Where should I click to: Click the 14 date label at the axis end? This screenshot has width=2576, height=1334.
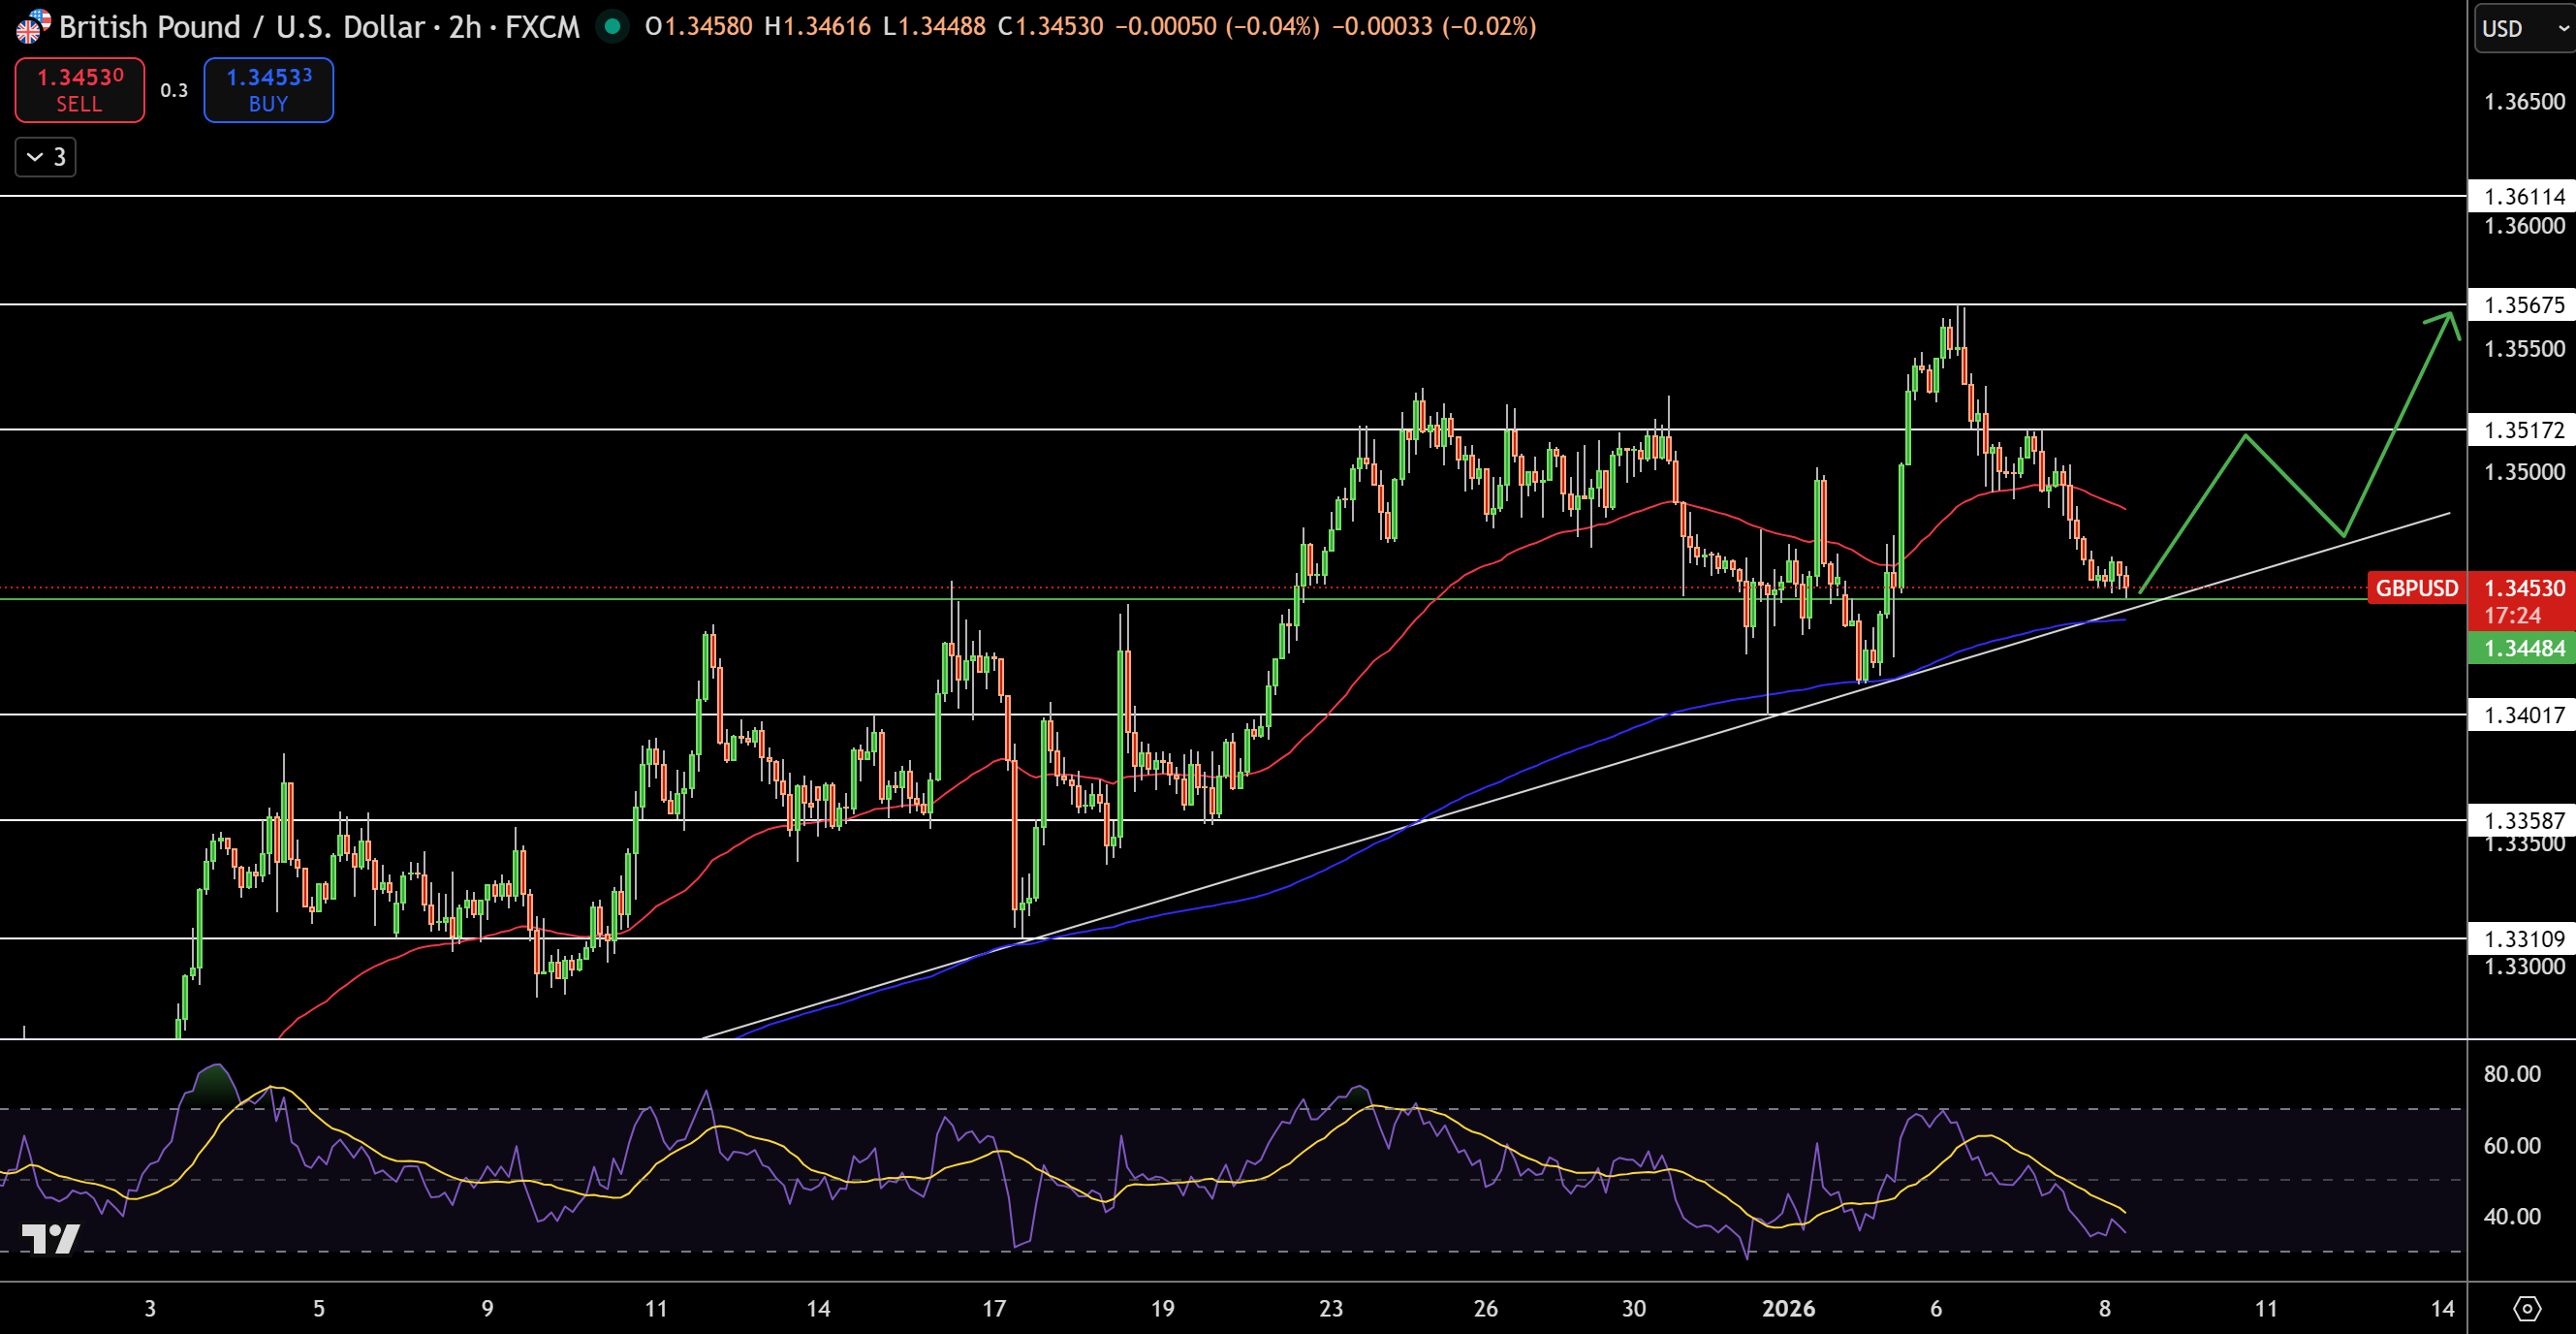click(2443, 1308)
